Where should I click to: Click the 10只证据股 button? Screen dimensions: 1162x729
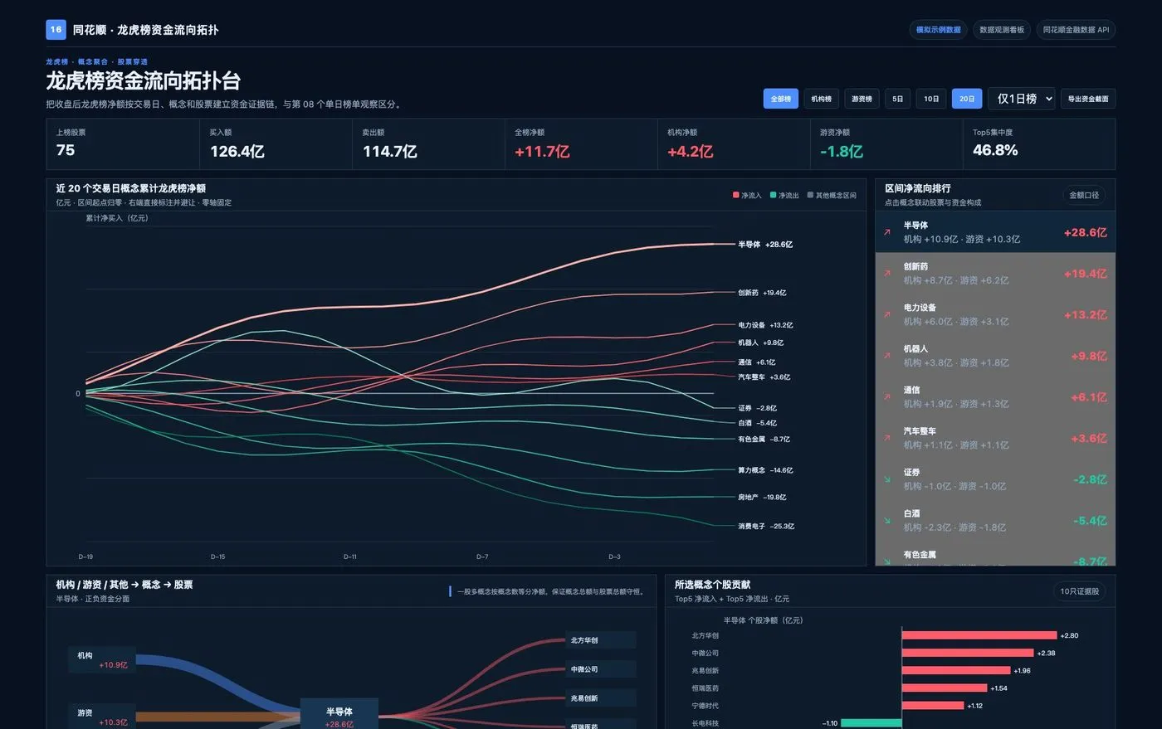[1080, 591]
